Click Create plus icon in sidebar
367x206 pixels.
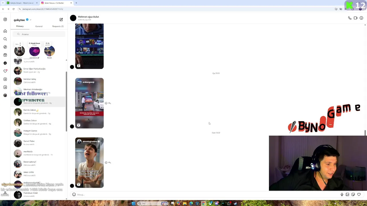5,79
